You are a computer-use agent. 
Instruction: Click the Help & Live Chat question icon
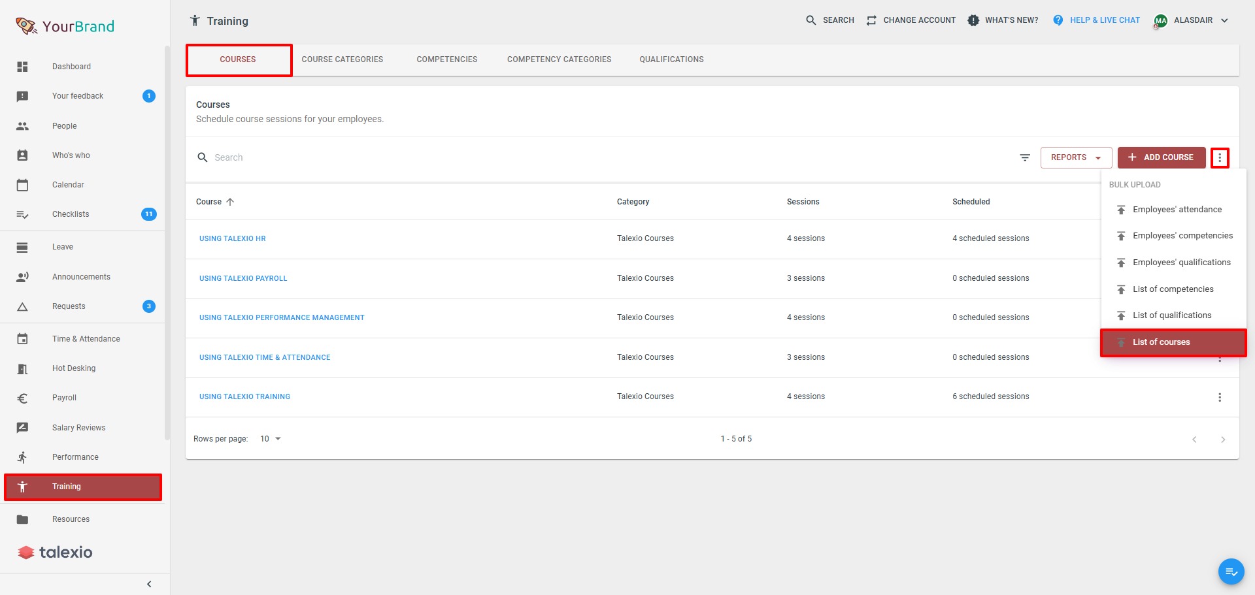click(x=1058, y=20)
